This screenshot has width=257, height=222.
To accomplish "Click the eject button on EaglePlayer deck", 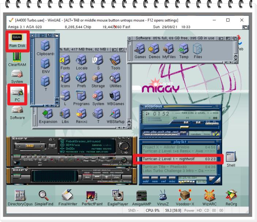I will click(52, 146).
